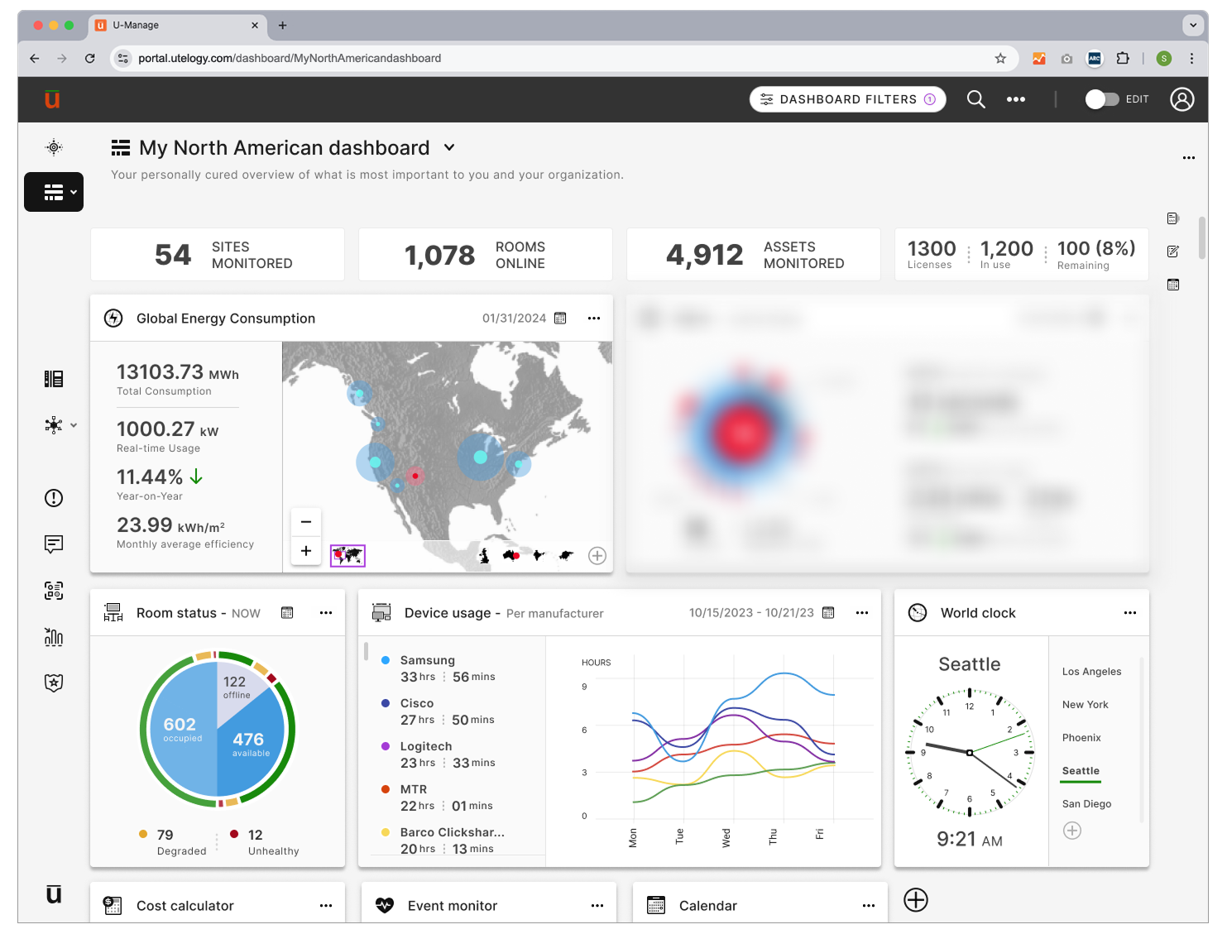Image resolution: width=1227 pixels, height=934 pixels.
Task: Click the 4,912 Assets Monitored card
Action: [x=754, y=255]
